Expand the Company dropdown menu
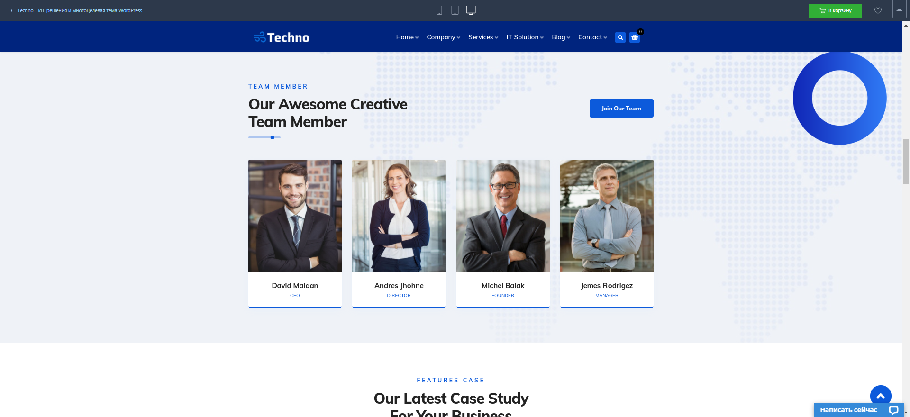910x417 pixels. pos(443,37)
